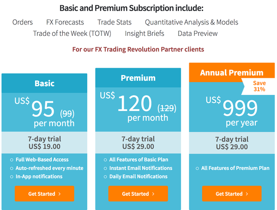The width and height of the screenshot is (277, 210).
Task: Click the Data Preview label
Action: click(198, 34)
